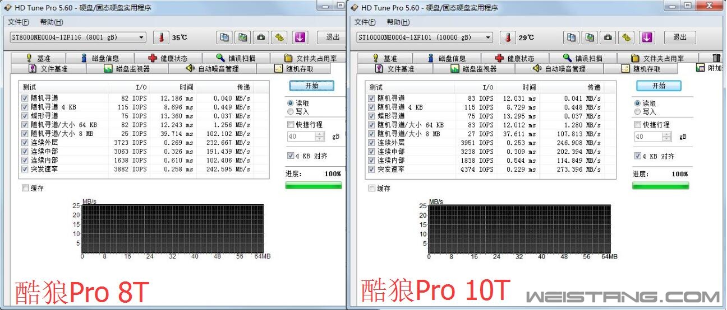Screen dimensions: 727x310
Task: Enable 快捷行程 checkbox in left window
Action: [x=291, y=124]
